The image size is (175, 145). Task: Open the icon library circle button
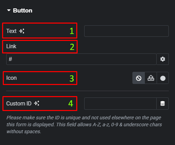[163, 78]
